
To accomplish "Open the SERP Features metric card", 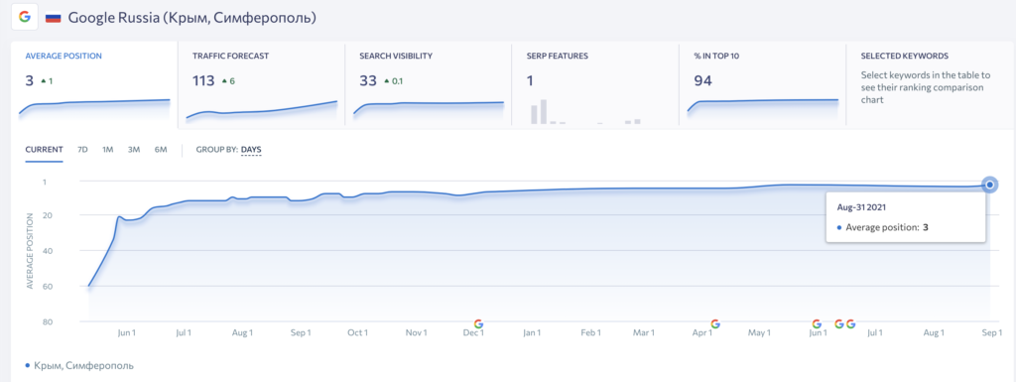I will pos(595,84).
